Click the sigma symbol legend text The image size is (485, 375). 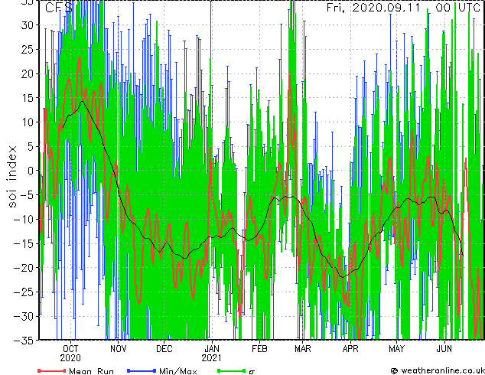click(252, 372)
